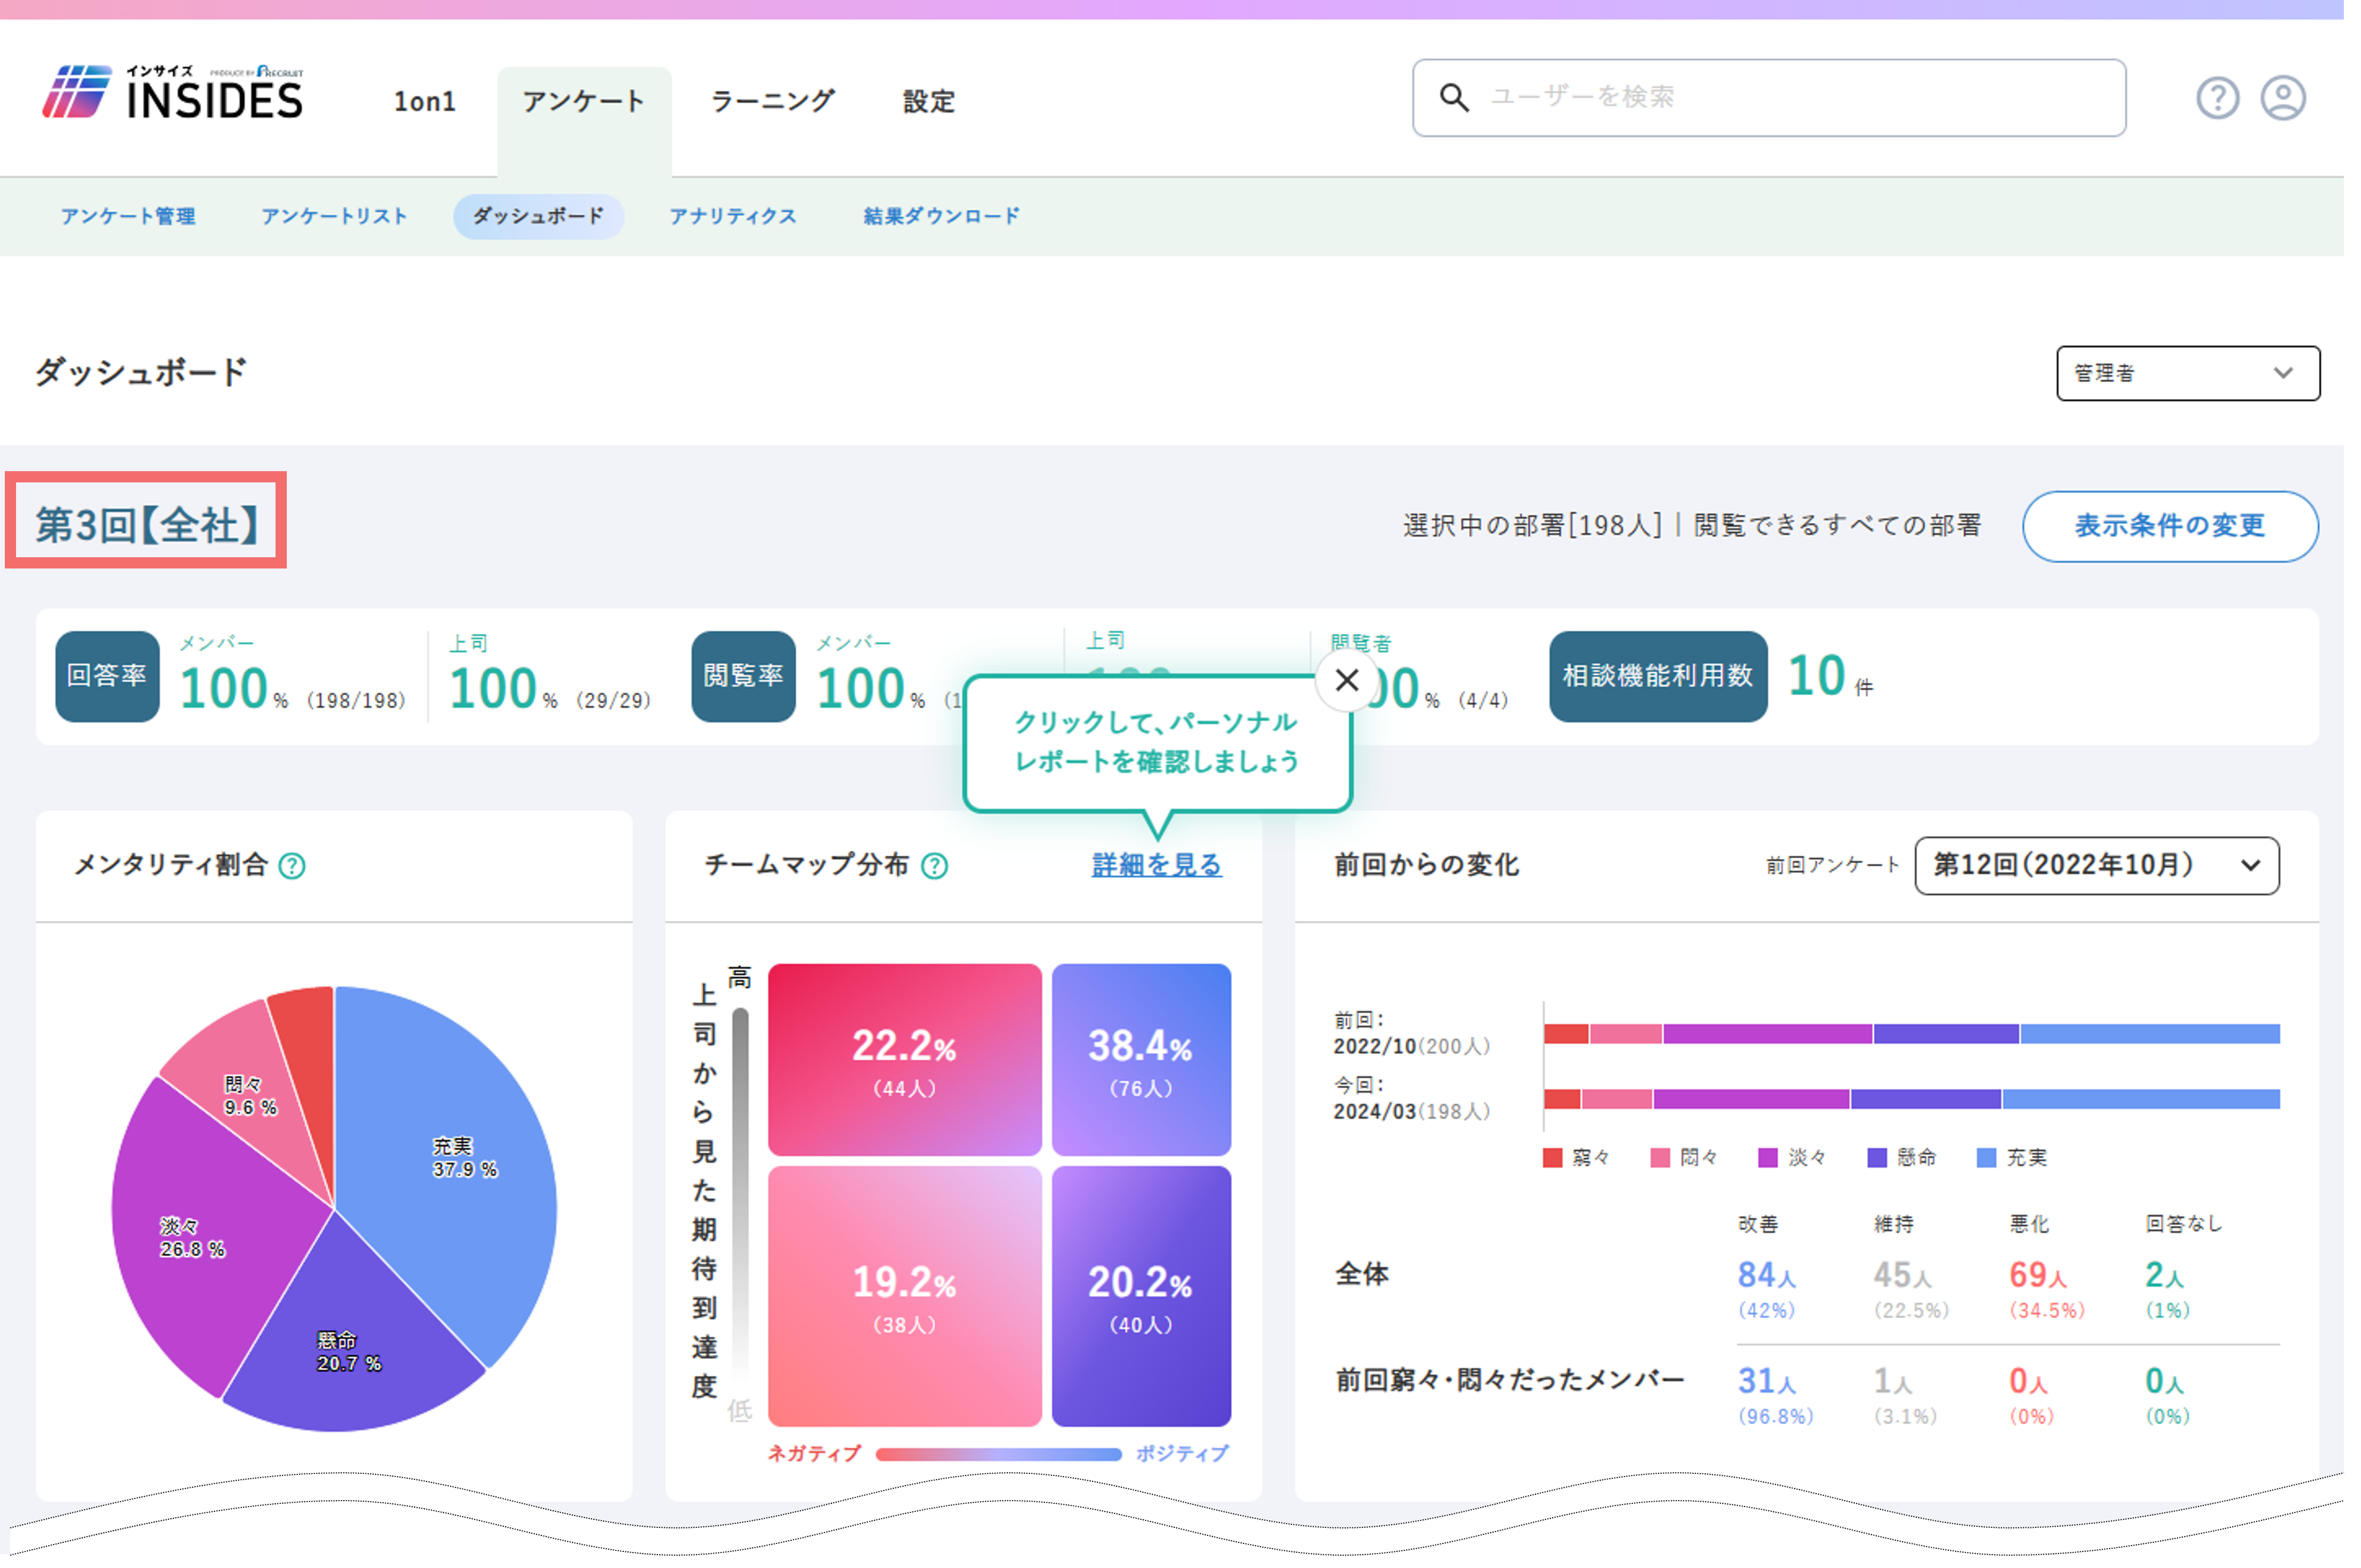The width and height of the screenshot is (2361, 1568).
Task: Open the 1on1 menu
Action: pyautogui.click(x=424, y=102)
